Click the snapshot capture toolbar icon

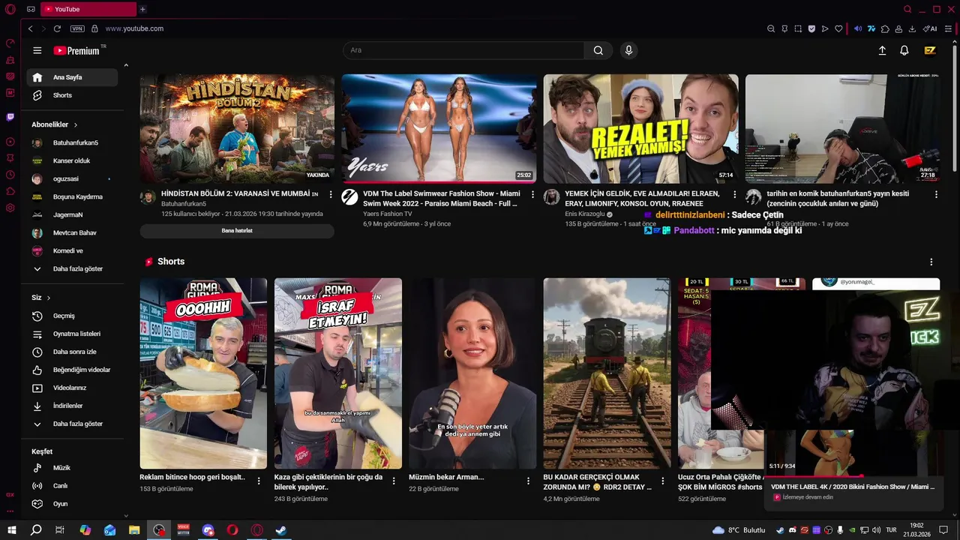click(x=798, y=28)
